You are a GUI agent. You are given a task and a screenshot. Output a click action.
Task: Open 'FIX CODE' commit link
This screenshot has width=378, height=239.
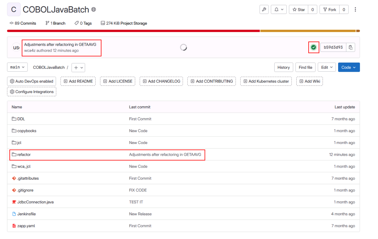tap(138, 190)
